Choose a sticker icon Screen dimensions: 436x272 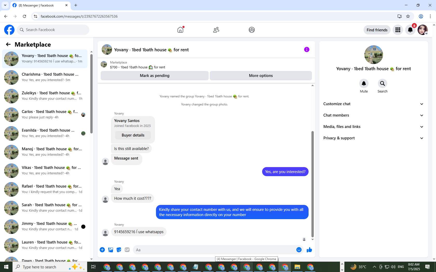coord(119,250)
